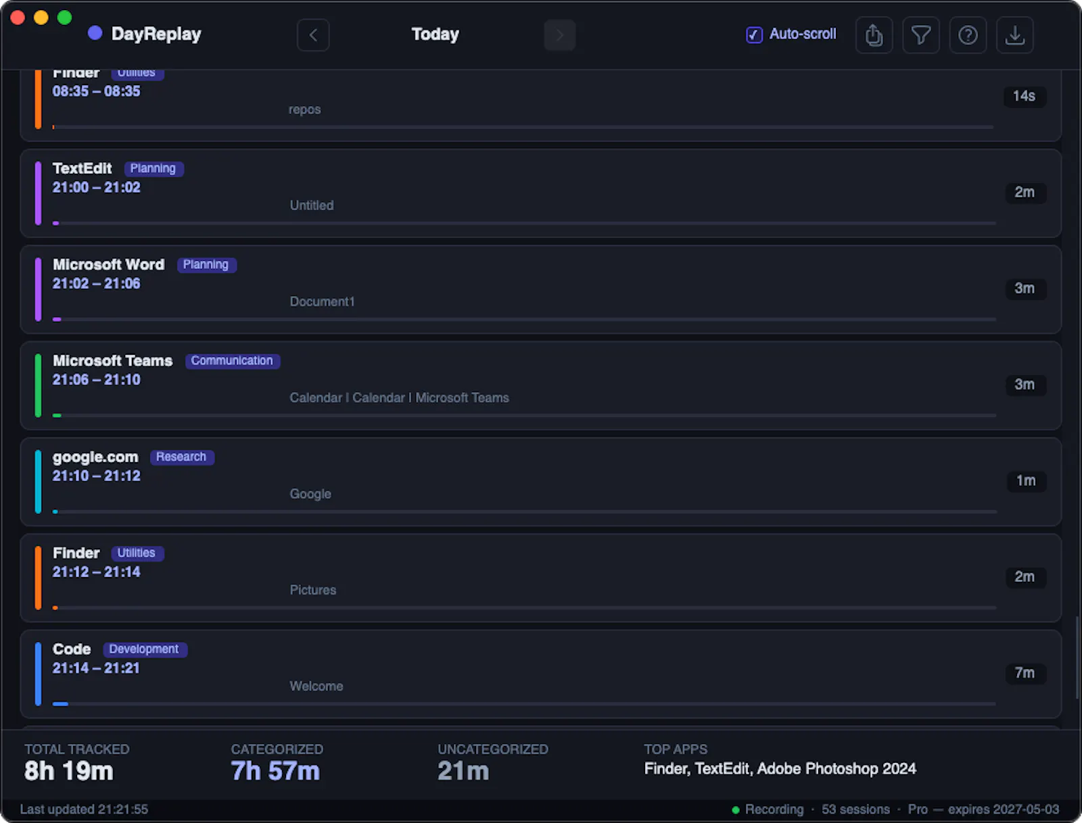1082x823 pixels.
Task: Go to the previous day
Action: (x=313, y=34)
